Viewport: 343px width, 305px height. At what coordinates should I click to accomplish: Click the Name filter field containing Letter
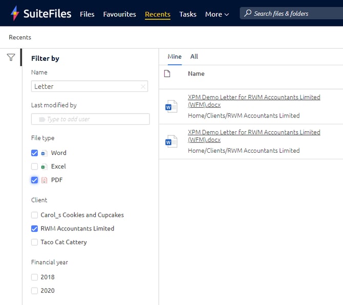90,86
